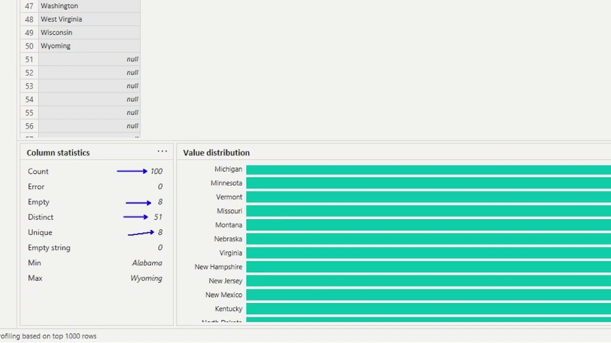This screenshot has width=611, height=343.
Task: Click the New Hampshire bar in chart
Action: click(x=429, y=267)
